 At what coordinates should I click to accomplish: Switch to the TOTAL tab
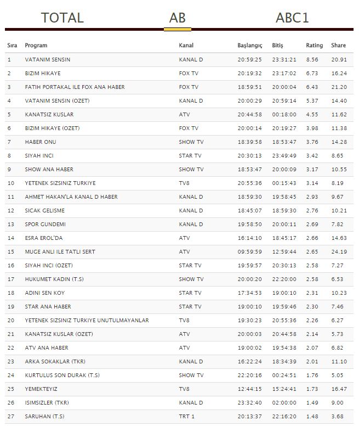coord(62,18)
